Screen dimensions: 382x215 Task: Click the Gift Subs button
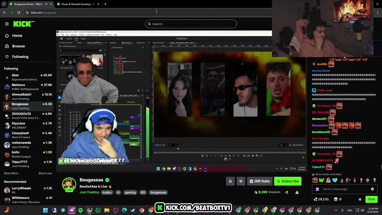[259, 181]
